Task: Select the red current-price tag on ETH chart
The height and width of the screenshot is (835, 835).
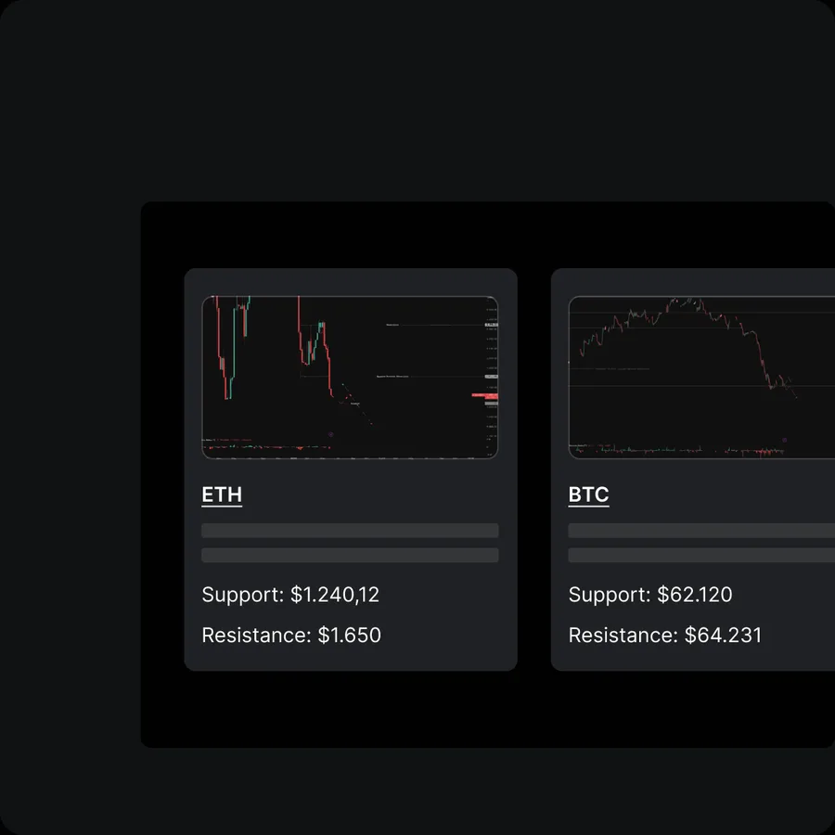Action: [484, 395]
